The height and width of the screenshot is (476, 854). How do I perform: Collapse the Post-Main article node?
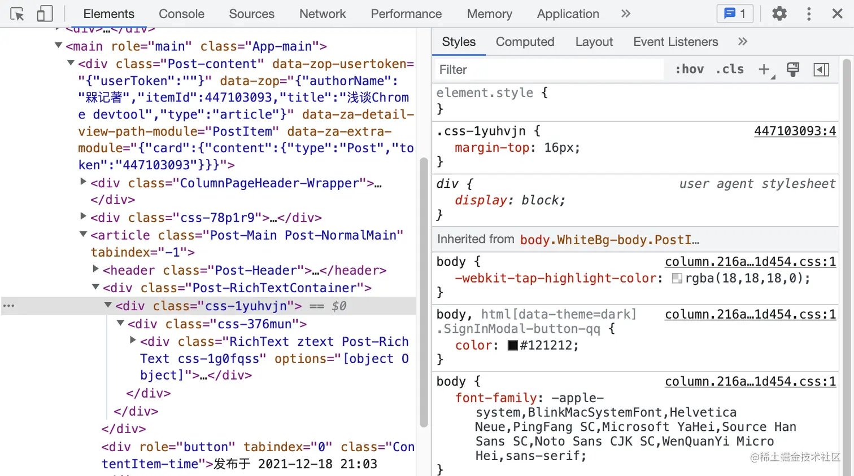pyautogui.click(x=84, y=234)
